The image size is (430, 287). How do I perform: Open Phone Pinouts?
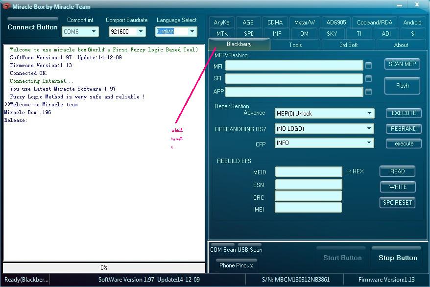[237, 263]
